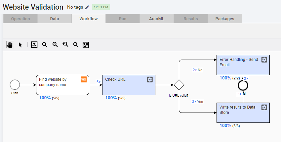Select the Start event circle
The image size is (281, 142).
(15, 85)
